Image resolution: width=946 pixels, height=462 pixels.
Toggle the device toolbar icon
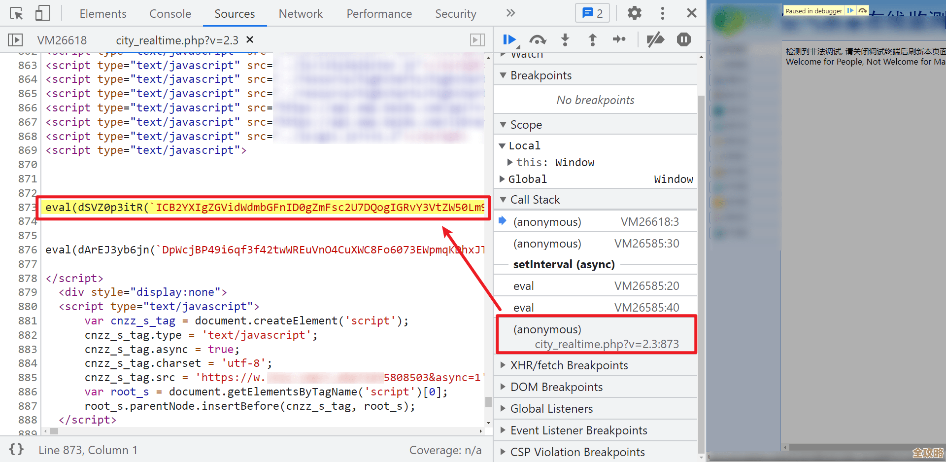[x=43, y=13]
